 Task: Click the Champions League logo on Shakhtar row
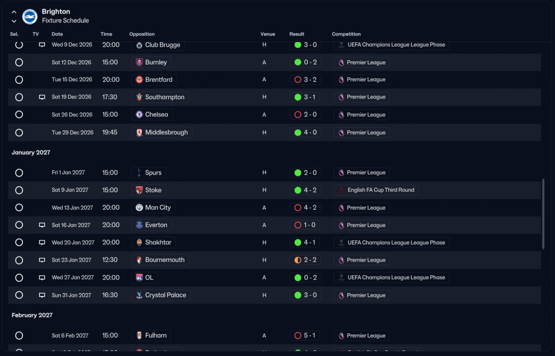point(342,242)
